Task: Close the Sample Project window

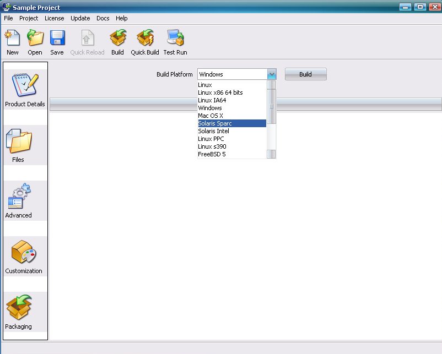Action: [435, 7]
